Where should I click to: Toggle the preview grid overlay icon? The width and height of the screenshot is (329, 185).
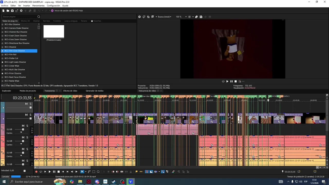click(x=189, y=17)
